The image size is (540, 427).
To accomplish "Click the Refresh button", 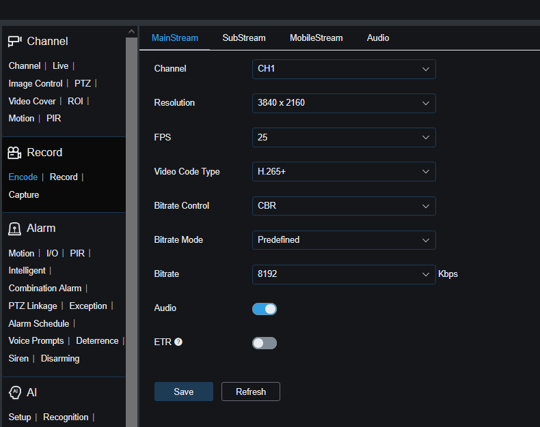I will coord(251,392).
